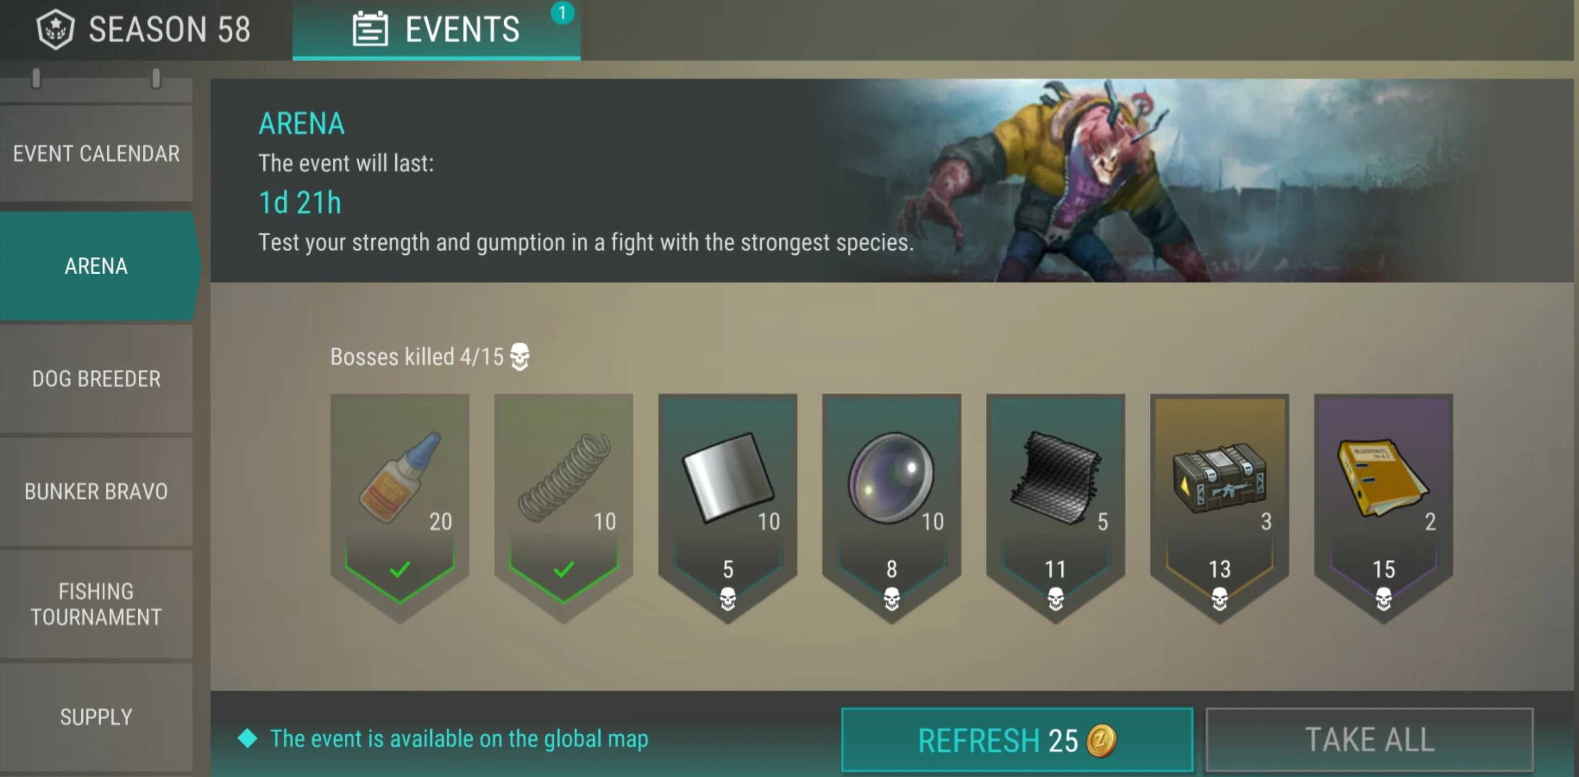Click the Events notification badge
The height and width of the screenshot is (777, 1579).
562,13
